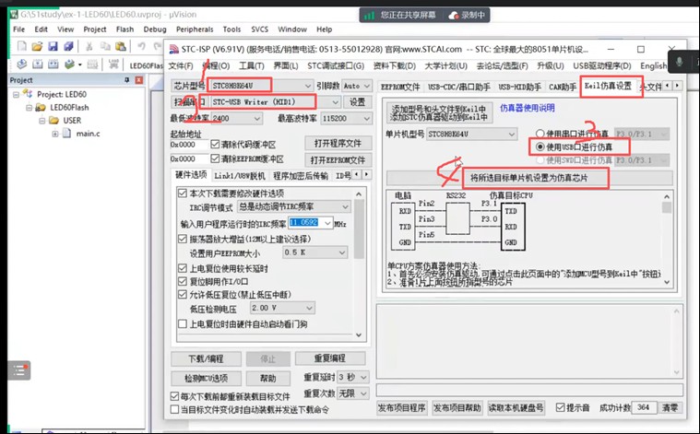Open the 仿真器使用说明 link
The height and width of the screenshot is (434, 700).
tap(528, 108)
